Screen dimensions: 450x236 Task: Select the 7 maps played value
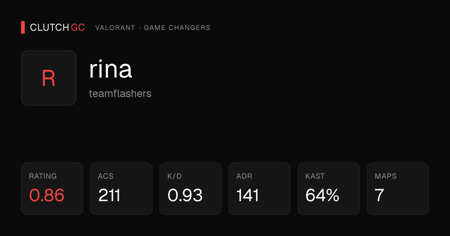tap(379, 195)
